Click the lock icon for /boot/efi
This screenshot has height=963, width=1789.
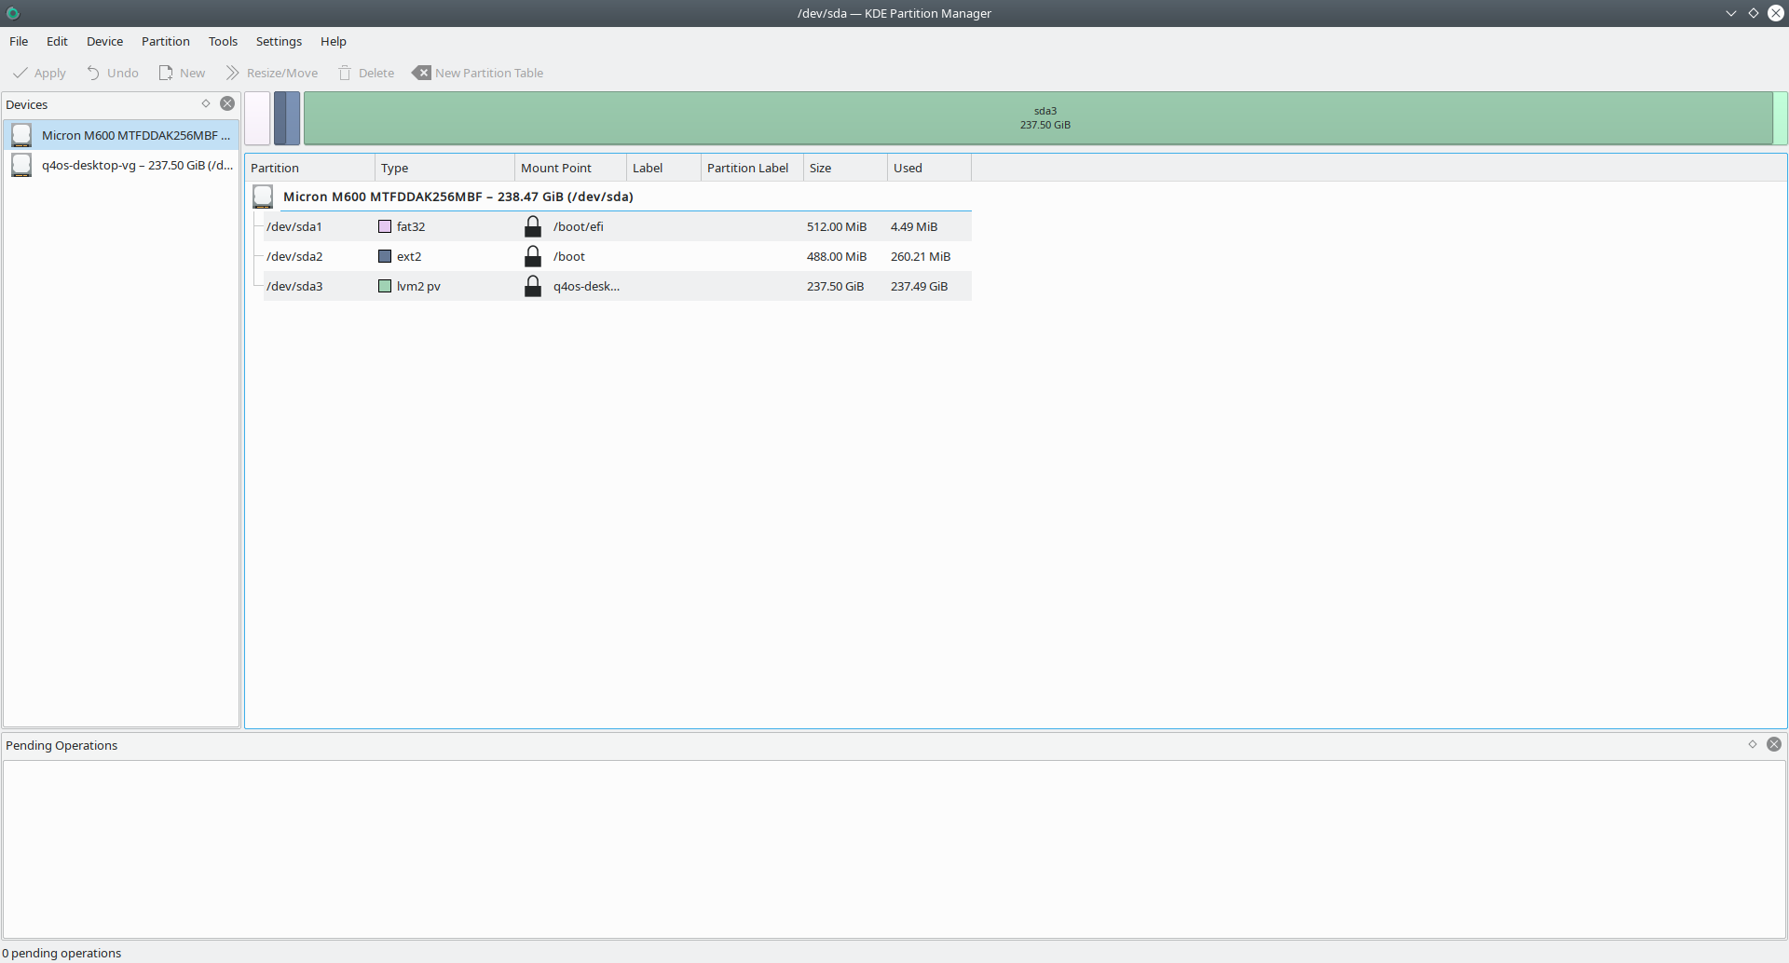(x=533, y=226)
